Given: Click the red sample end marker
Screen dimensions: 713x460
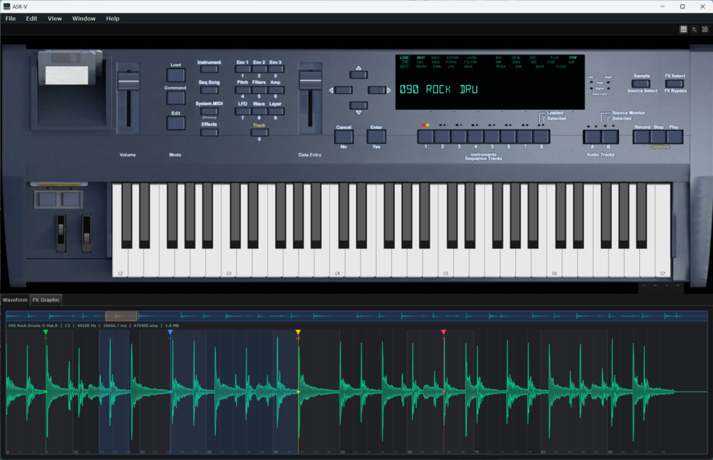Looking at the screenshot, I should coord(444,333).
